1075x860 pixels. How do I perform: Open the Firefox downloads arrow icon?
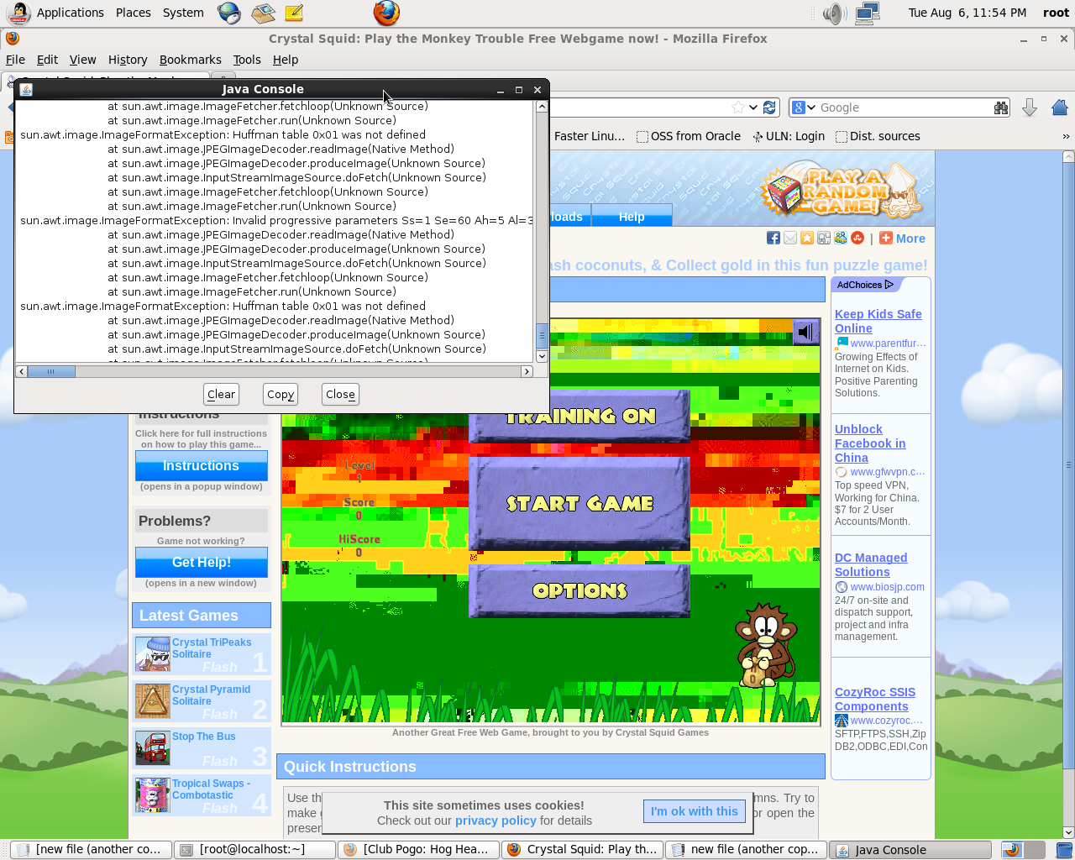(x=1029, y=107)
